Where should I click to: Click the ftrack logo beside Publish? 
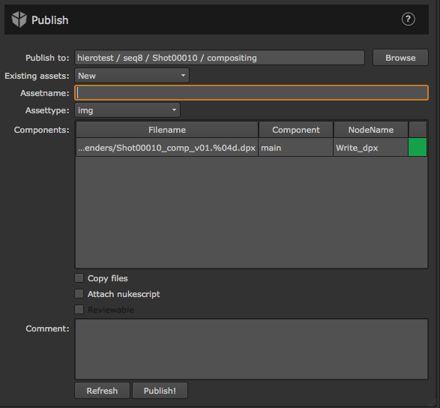19,19
